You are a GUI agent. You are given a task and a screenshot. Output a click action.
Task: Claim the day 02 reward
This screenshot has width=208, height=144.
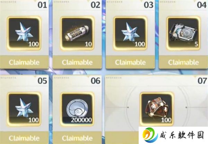pyautogui.click(x=77, y=62)
